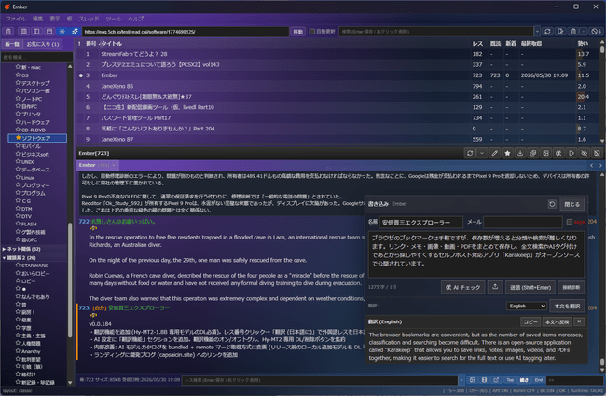Click the trash icon in top right toolbar
The image size is (606, 396).
(x=573, y=32)
